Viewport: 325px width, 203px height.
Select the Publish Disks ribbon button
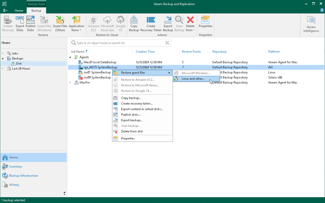click(x=30, y=24)
